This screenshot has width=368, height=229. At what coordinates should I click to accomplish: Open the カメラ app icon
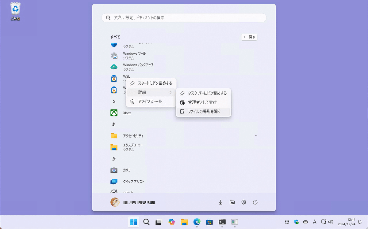point(114,170)
